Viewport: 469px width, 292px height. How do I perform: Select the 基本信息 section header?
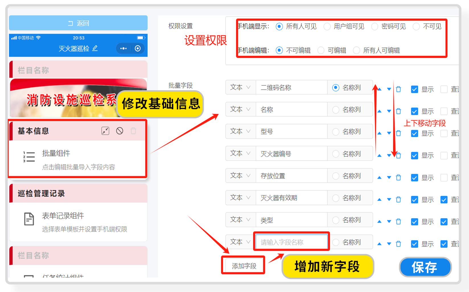coord(78,131)
